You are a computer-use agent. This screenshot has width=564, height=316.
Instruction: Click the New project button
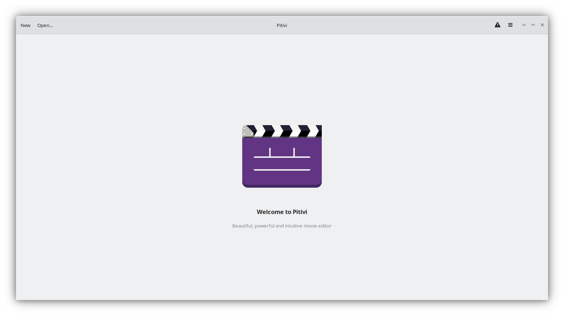point(26,25)
